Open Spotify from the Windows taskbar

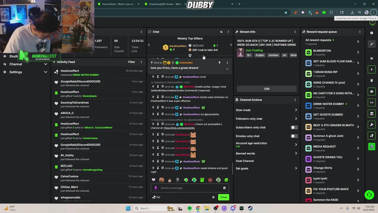[x=190, y=208]
